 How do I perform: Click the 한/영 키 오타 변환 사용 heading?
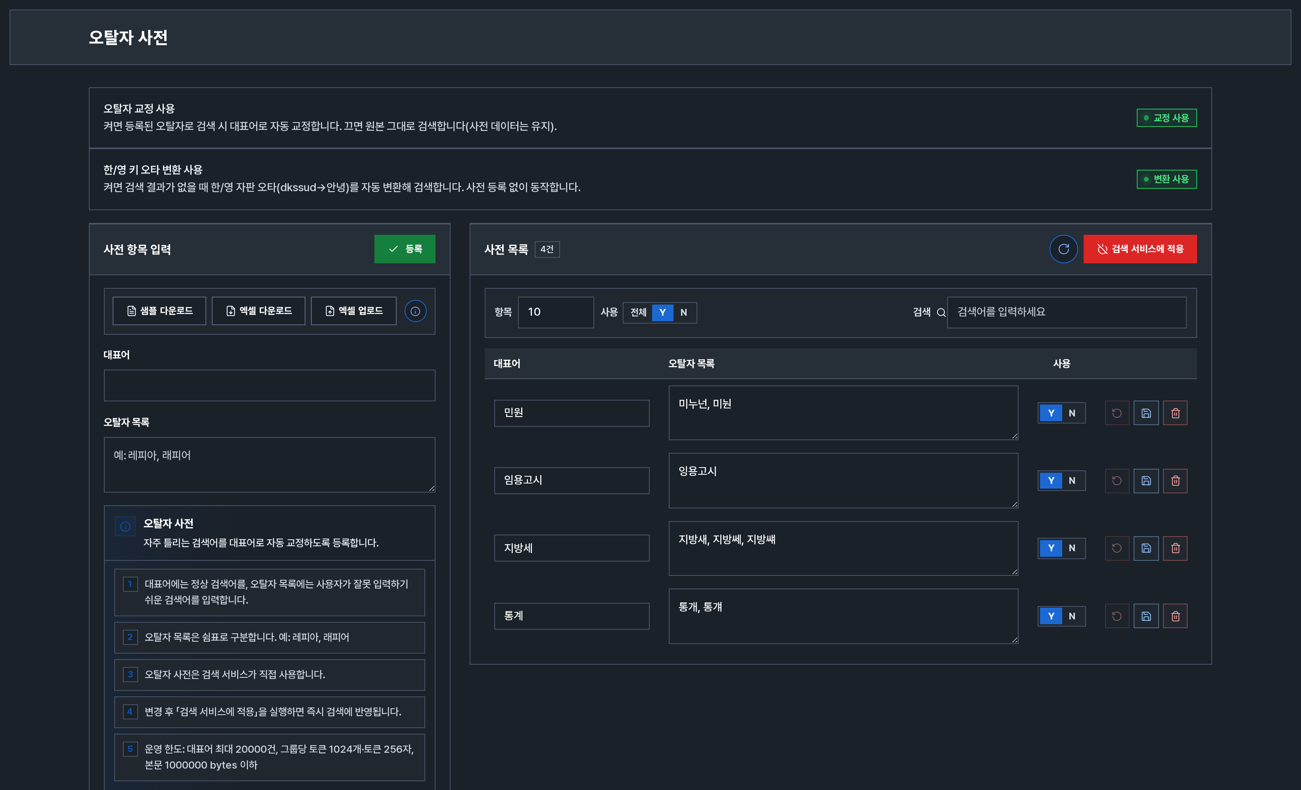coord(153,170)
